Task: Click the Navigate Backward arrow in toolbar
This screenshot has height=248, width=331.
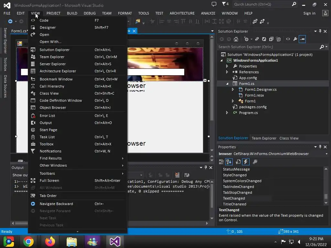Action: (x=10, y=21)
